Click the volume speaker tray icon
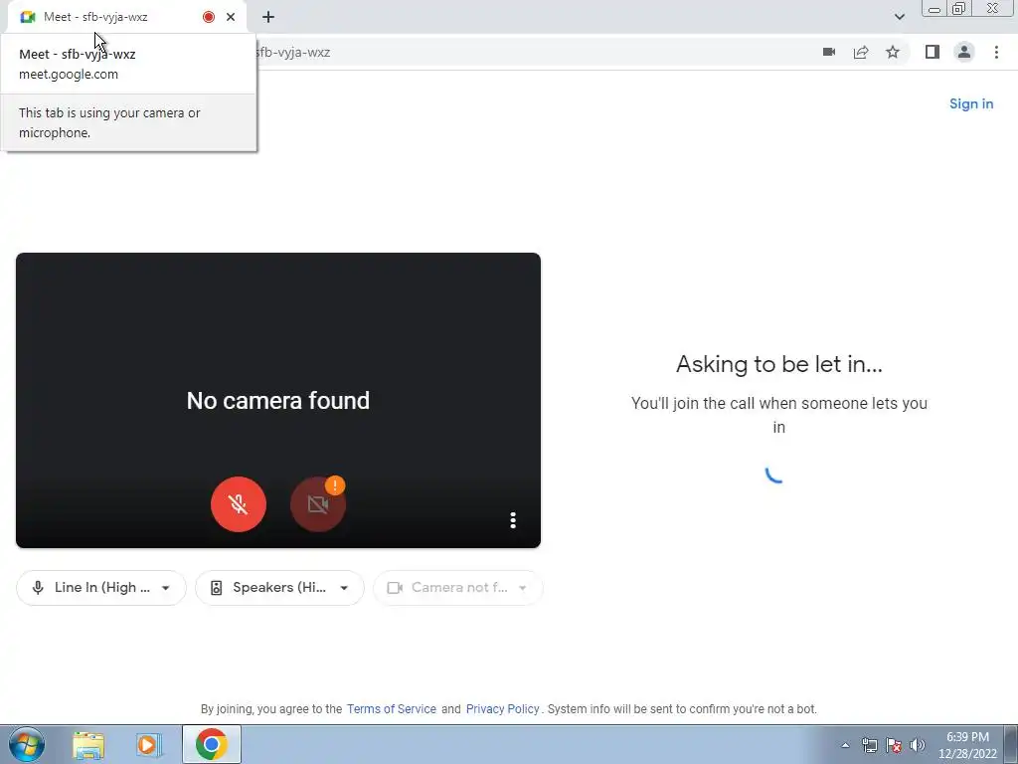This screenshot has width=1018, height=764. pyautogui.click(x=918, y=745)
